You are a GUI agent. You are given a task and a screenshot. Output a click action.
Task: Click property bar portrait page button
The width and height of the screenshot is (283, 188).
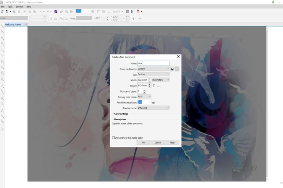[51, 18]
